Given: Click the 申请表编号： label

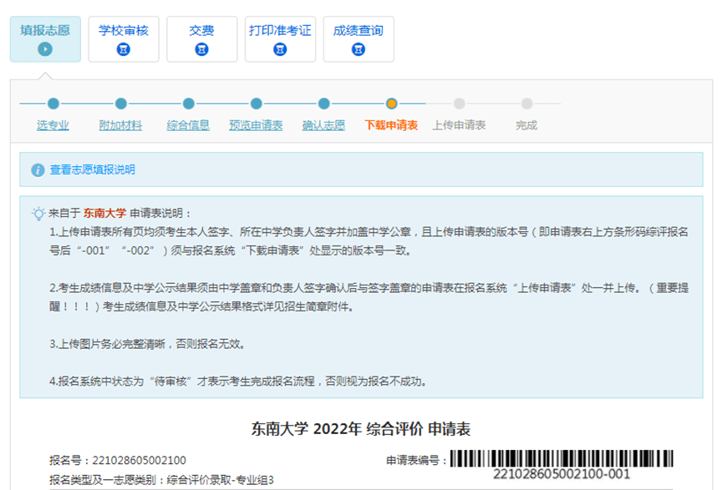Looking at the screenshot, I should [417, 460].
